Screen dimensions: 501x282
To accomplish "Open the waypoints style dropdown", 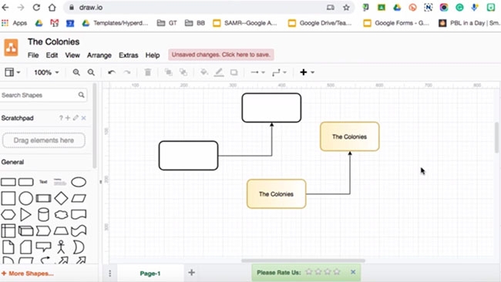I will coord(279,72).
